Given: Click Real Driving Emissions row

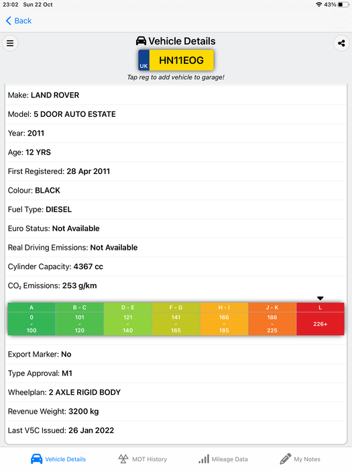Looking at the screenshot, I should (176, 247).
